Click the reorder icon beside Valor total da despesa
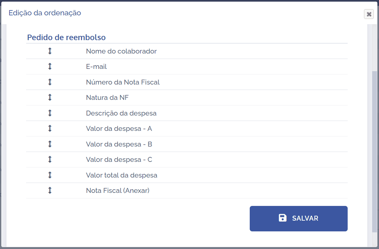The height and width of the screenshot is (249, 379). pyautogui.click(x=50, y=175)
